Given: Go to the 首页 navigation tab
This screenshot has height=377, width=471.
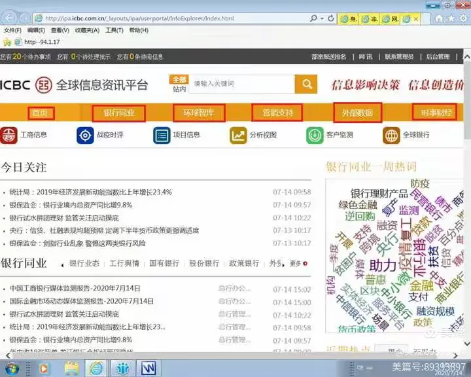Looking at the screenshot, I should 41,113.
